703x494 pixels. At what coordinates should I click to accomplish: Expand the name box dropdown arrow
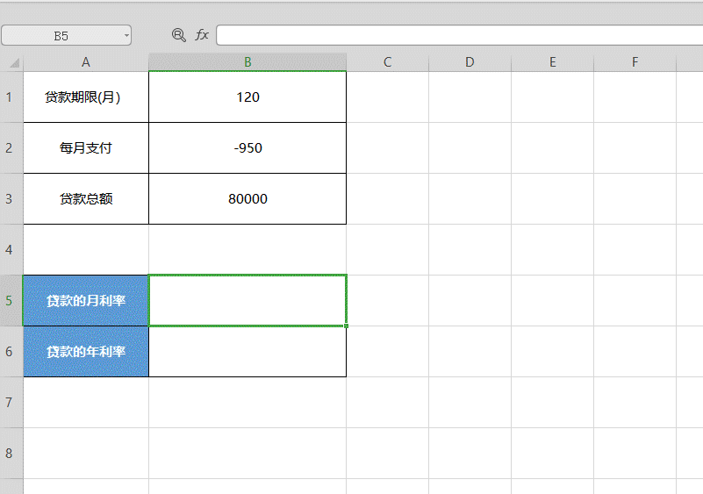pos(127,36)
